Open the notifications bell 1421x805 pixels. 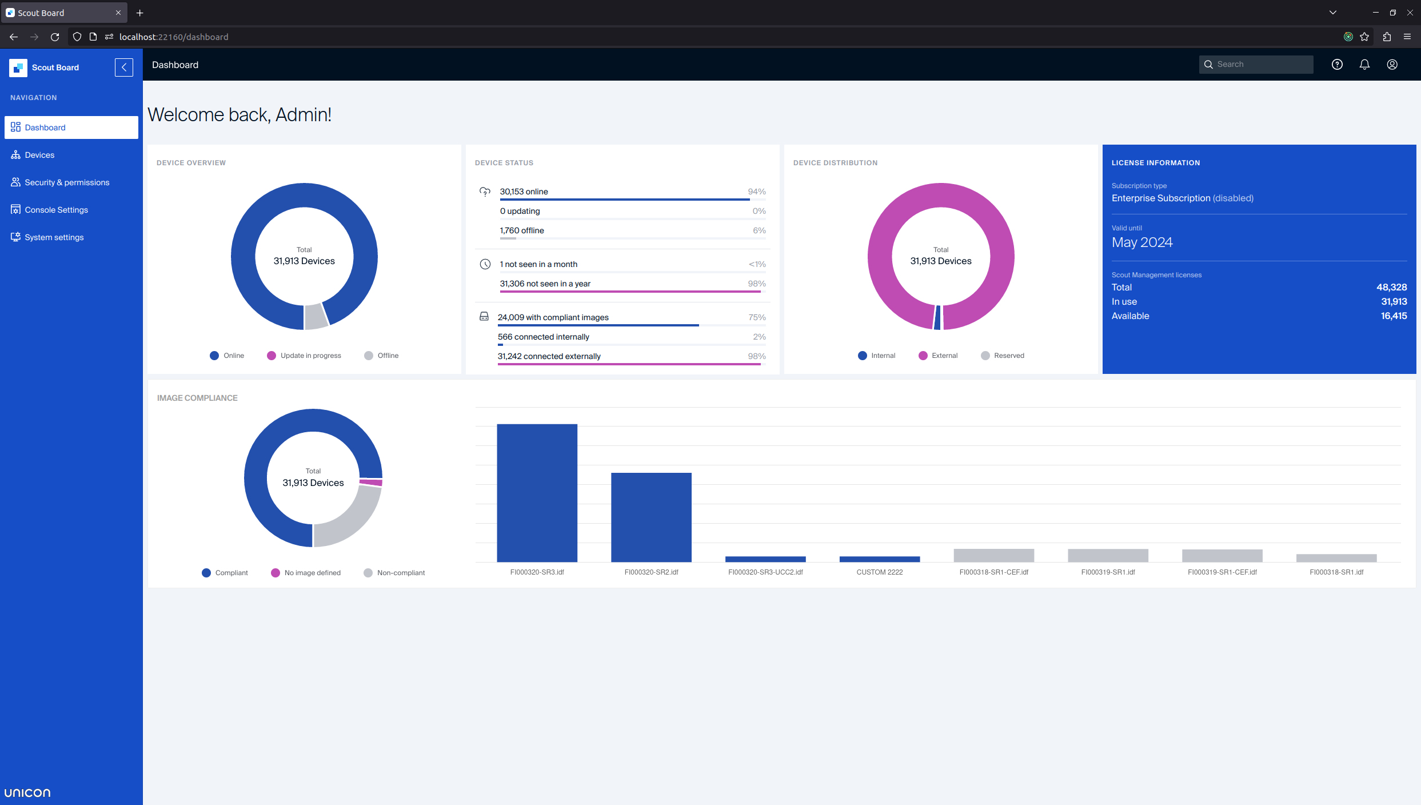[1364, 65]
